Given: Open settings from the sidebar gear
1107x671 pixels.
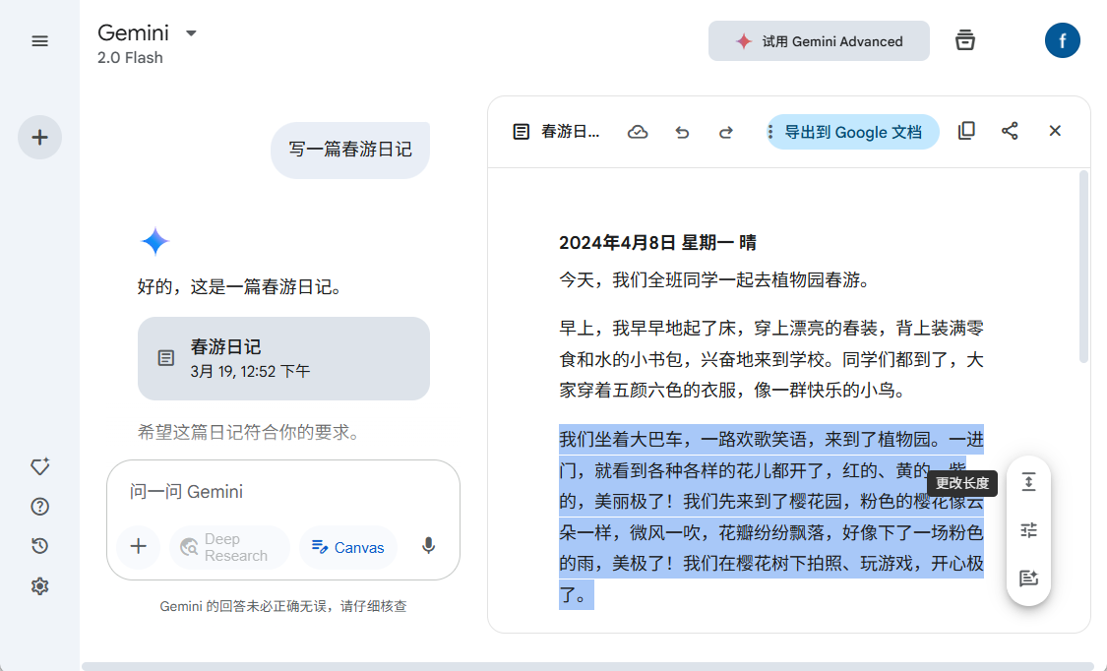Looking at the screenshot, I should point(39,585).
